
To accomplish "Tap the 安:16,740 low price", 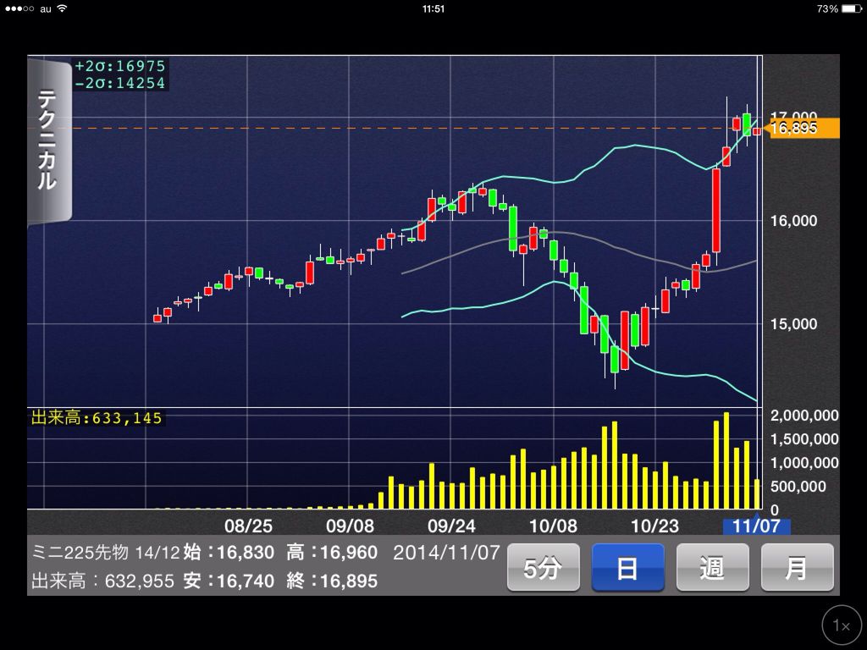I will [229, 581].
